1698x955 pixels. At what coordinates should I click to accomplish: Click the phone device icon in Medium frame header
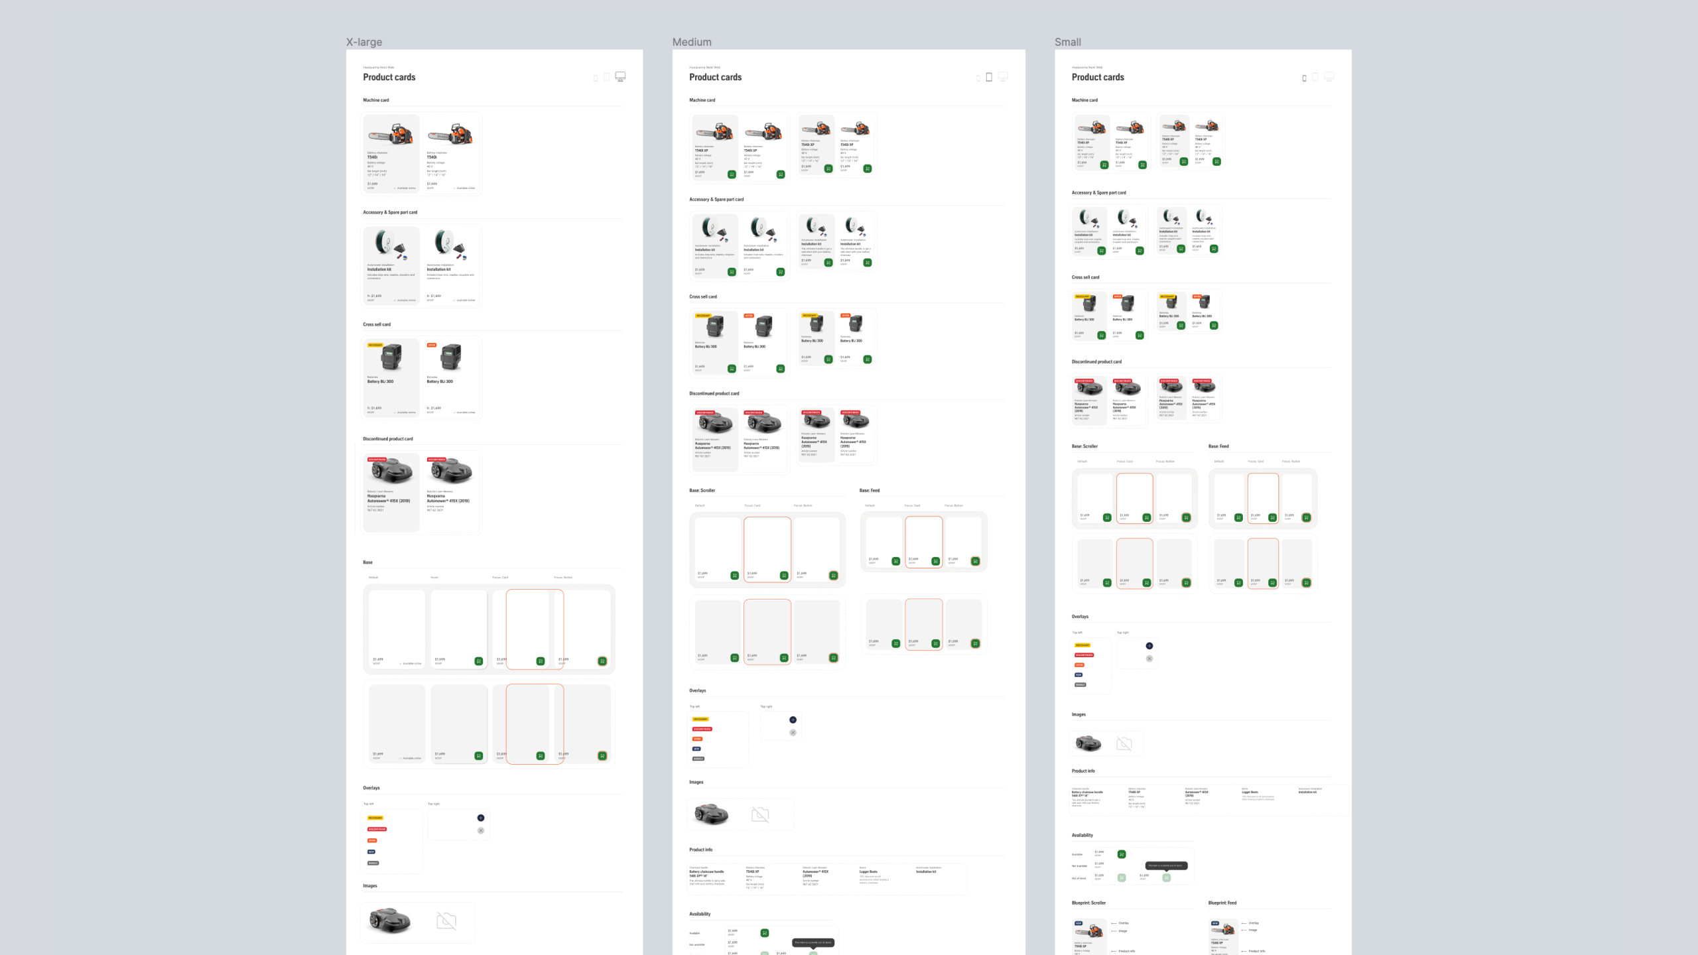(978, 78)
